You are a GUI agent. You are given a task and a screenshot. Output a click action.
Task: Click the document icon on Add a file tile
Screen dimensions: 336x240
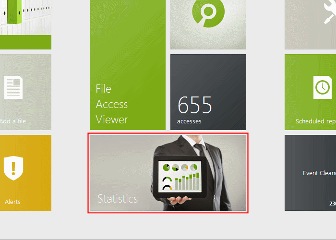point(13,87)
